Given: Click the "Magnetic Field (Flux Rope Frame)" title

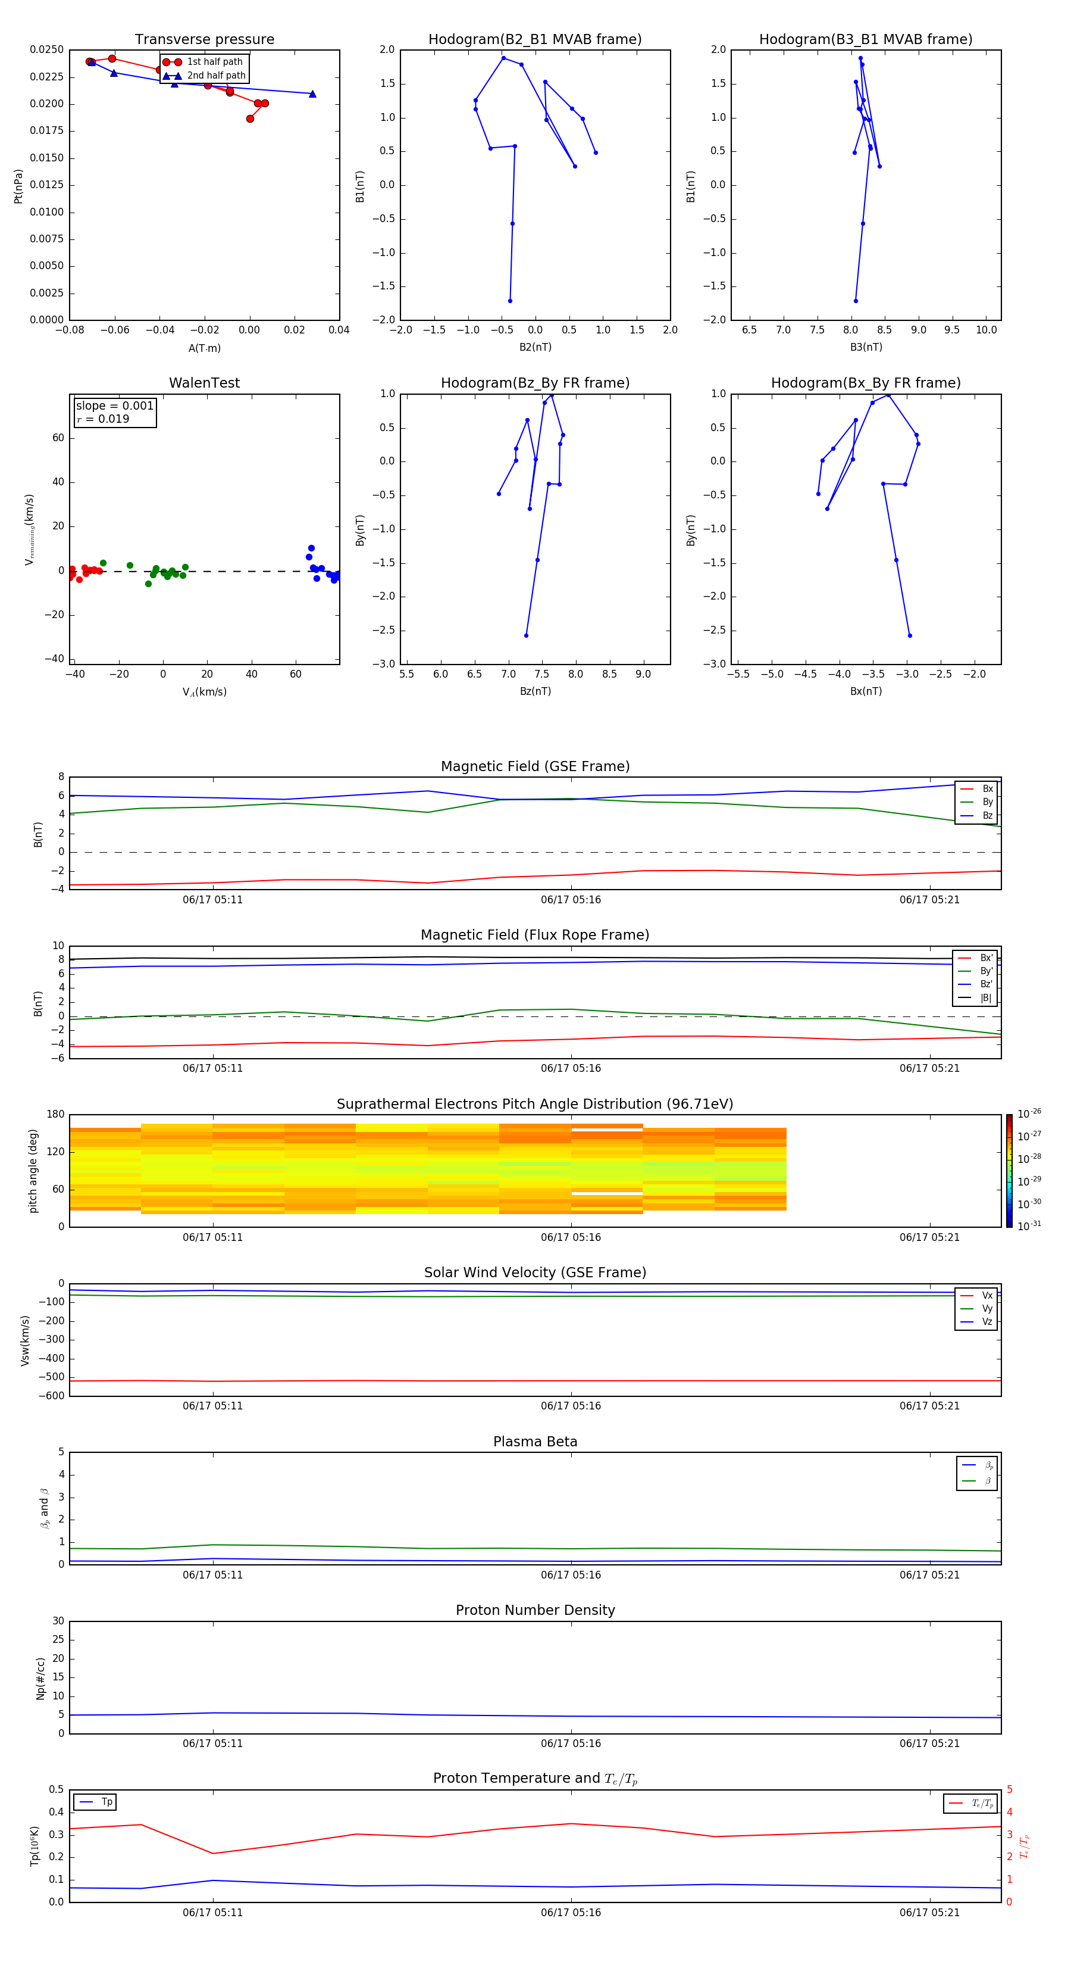Looking at the screenshot, I should 535,935.
